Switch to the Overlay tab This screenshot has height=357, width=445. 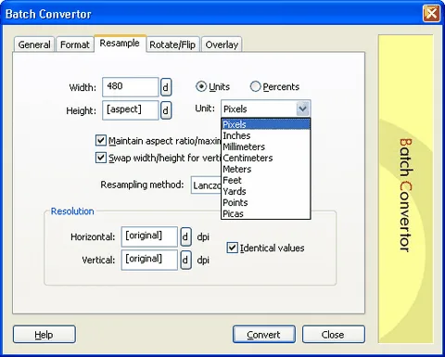point(222,45)
